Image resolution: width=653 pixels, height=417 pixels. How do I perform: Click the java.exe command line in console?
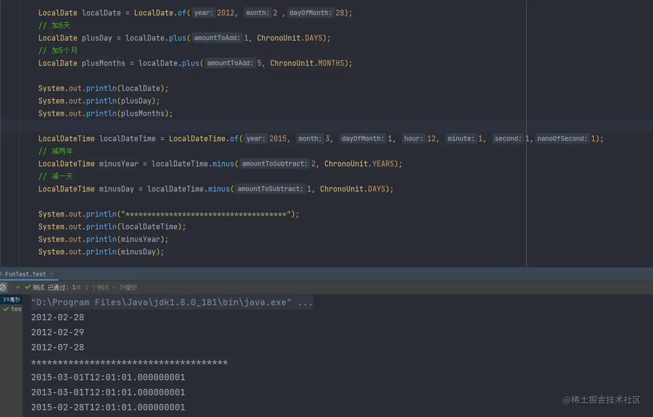[x=172, y=302]
